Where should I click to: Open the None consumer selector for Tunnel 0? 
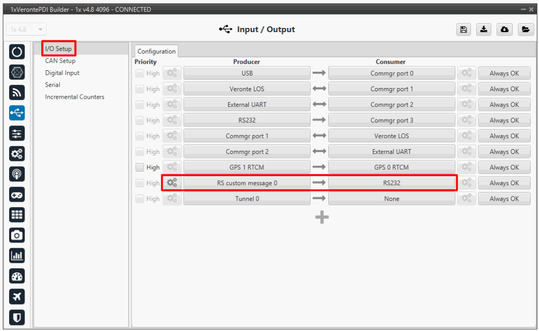point(392,199)
